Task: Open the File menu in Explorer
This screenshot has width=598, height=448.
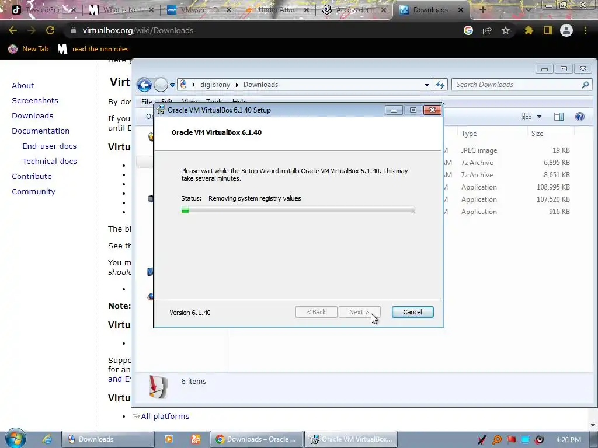Action: pyautogui.click(x=147, y=101)
